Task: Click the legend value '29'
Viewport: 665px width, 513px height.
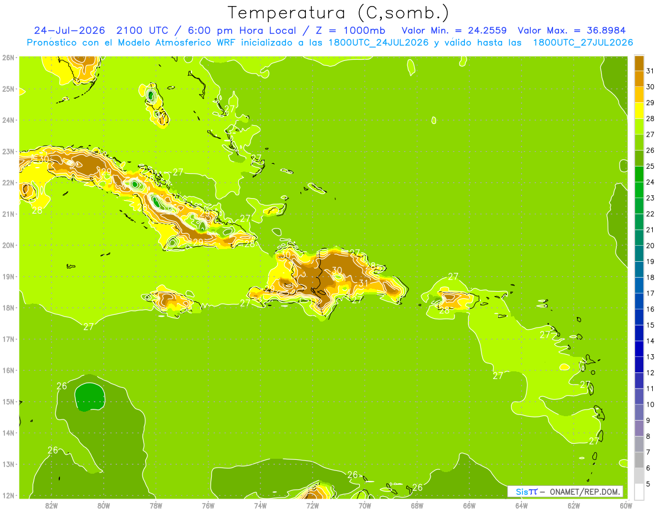Action: coord(650,102)
